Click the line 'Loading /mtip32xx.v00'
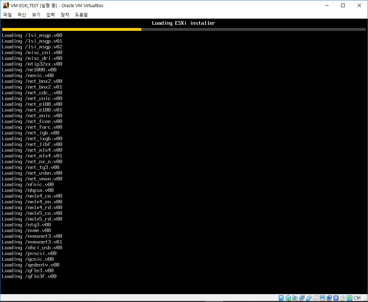The width and height of the screenshot is (368, 302). coord(32,64)
